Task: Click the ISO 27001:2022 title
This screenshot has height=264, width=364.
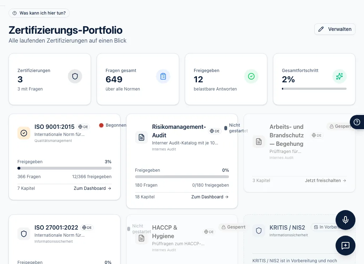Action: point(56,227)
